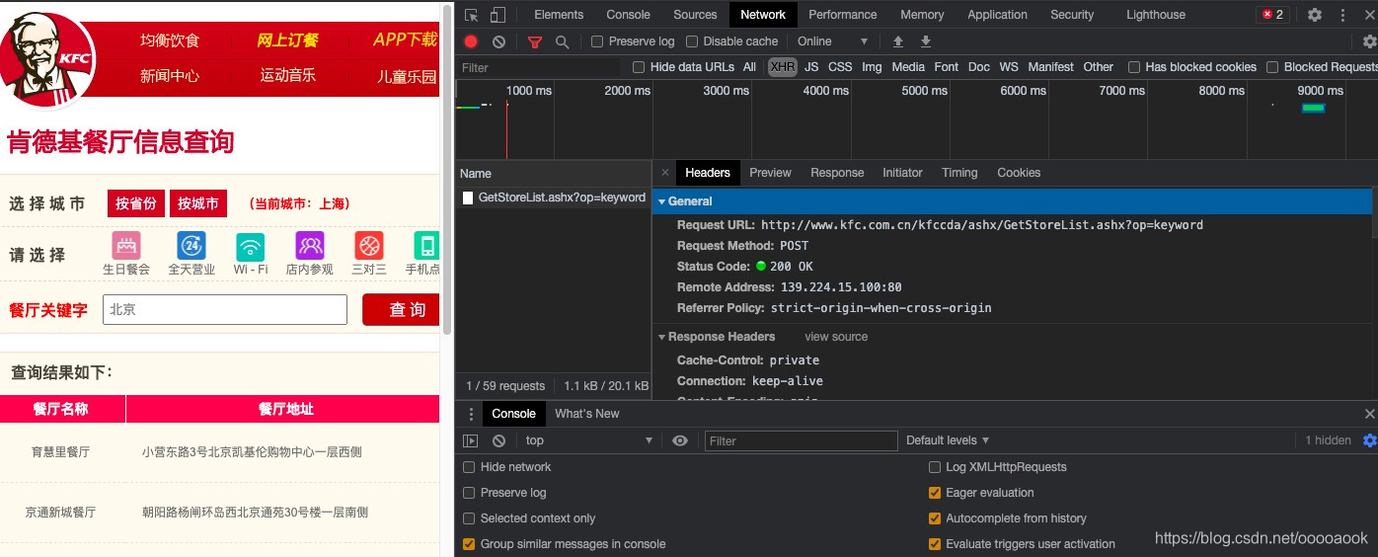
Task: Open the 网上订餐 online order link
Action: [x=287, y=40]
